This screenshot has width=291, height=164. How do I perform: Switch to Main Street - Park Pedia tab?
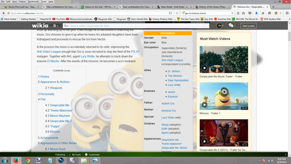[175, 7]
